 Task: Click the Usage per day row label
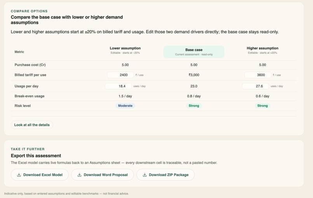(26, 86)
